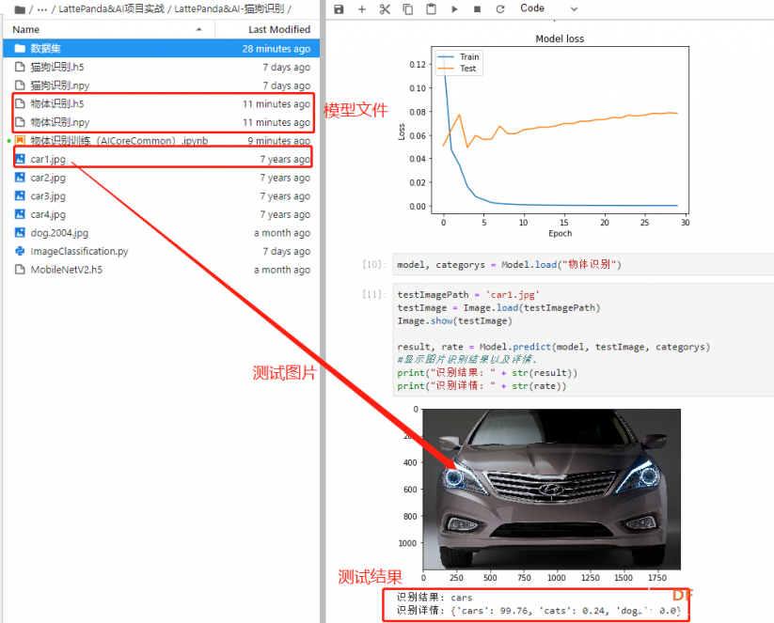Cut selected cell with the scissors icon
Image resolution: width=774 pixels, height=623 pixels.
coord(385,8)
